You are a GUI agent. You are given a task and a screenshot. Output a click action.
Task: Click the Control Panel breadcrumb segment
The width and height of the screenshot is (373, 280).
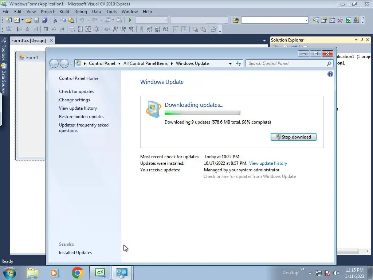point(102,63)
